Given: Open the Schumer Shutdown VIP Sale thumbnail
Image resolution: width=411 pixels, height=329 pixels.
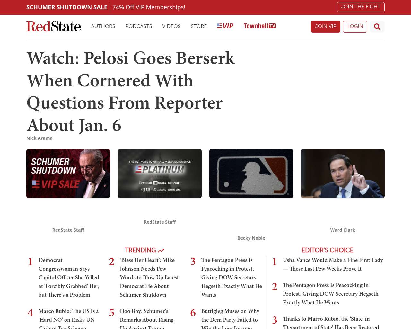Looking at the screenshot, I should [68, 173].
